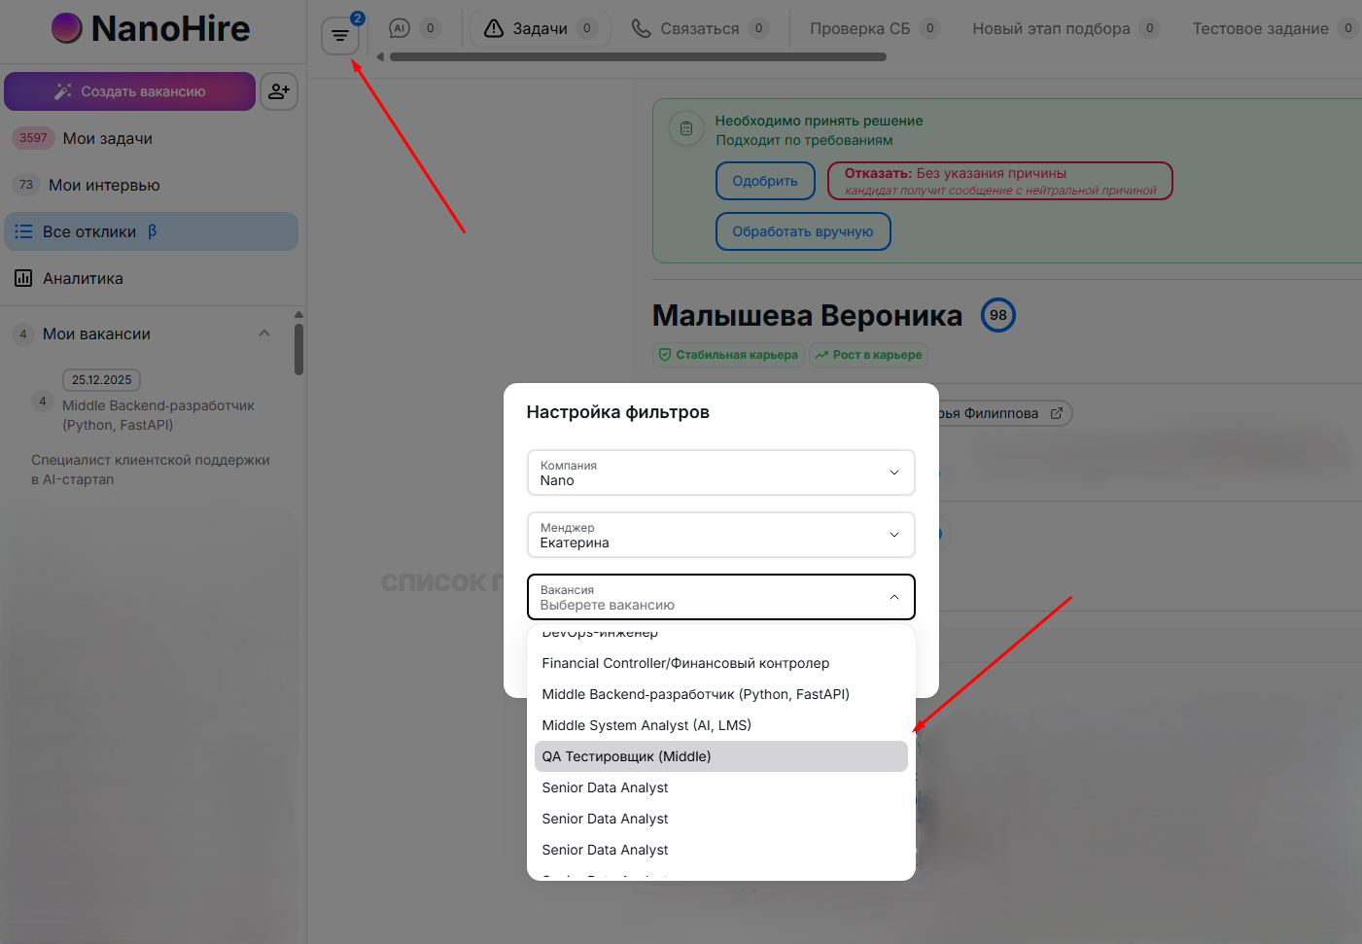Select the Новый этап подбора tab
The image size is (1362, 944).
tap(1065, 28)
